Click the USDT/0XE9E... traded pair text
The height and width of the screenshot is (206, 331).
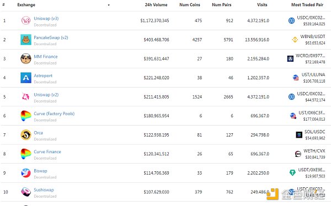coord(312,170)
